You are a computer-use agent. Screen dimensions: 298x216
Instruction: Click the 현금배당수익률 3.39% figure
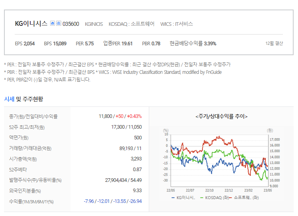point(193,43)
